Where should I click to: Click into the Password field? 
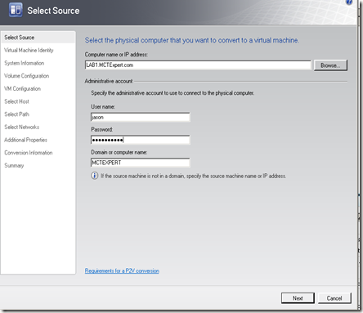[141, 140]
